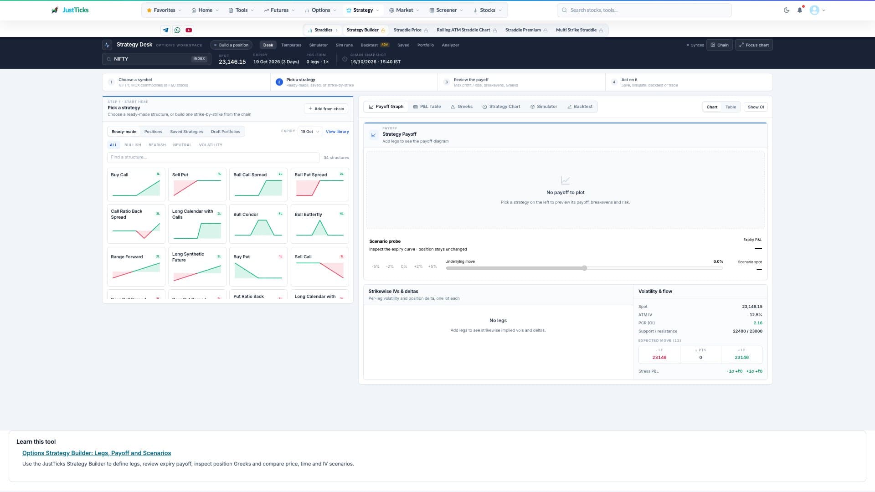Viewport: 875px width, 492px height.
Task: Click the Strategy Payoff chart icon
Action: pyautogui.click(x=374, y=135)
